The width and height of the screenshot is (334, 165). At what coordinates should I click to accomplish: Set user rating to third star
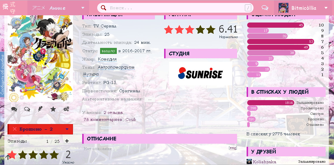coord(33,155)
